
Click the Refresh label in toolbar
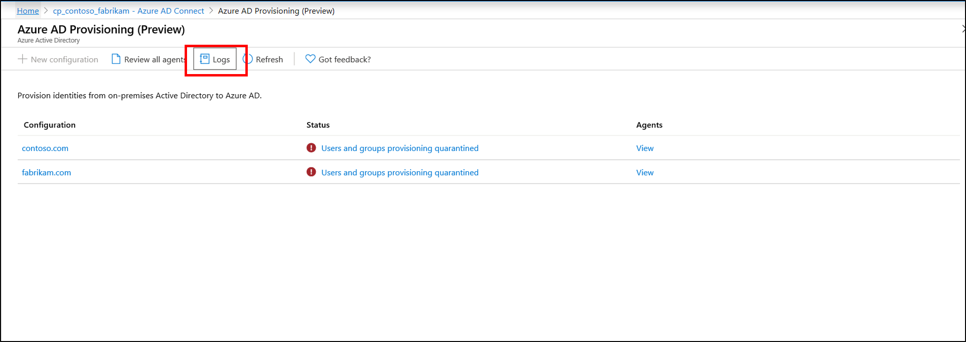pyautogui.click(x=269, y=60)
